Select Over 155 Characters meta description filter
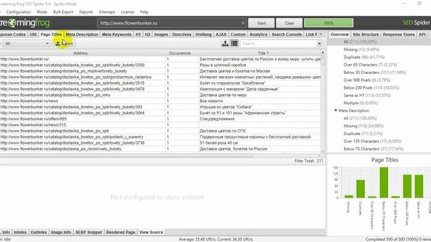This screenshot has height=242, width=431. [x=372, y=141]
